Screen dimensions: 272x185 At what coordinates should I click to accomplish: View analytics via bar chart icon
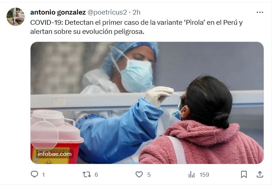coord(192,174)
